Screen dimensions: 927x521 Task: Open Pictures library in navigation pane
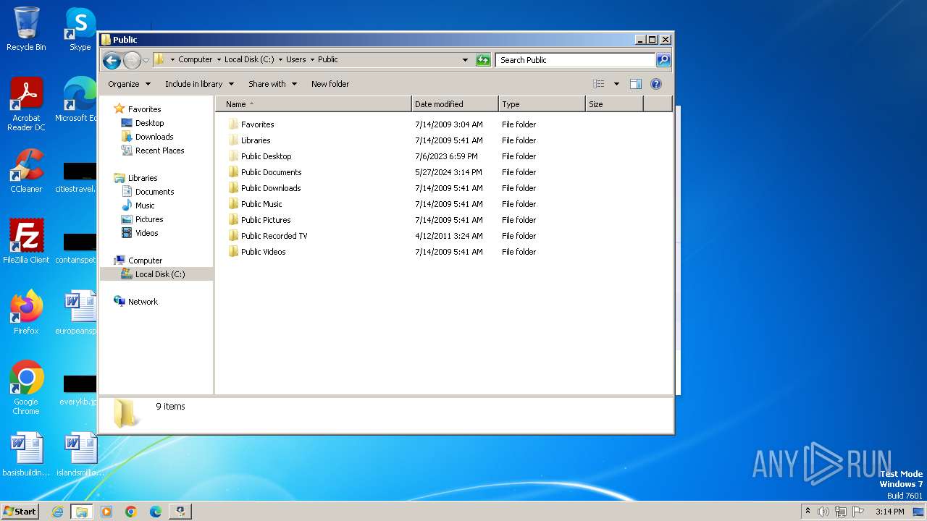[x=149, y=219]
